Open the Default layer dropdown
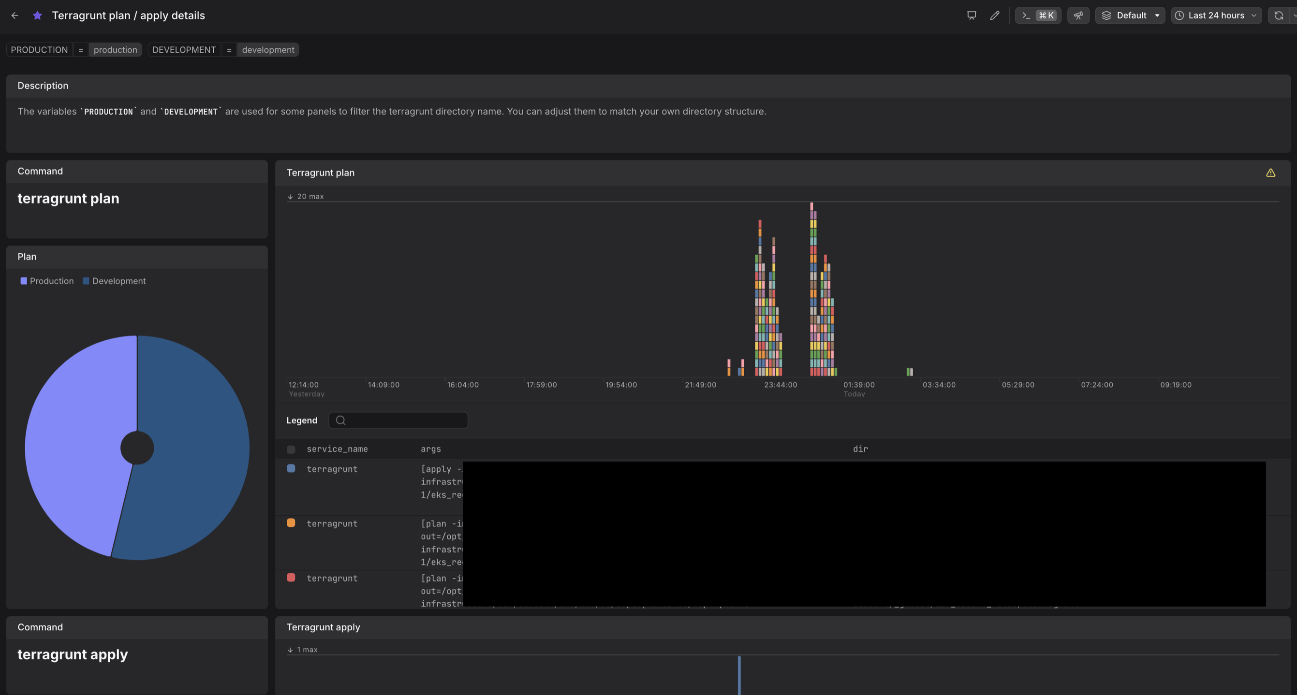The image size is (1297, 695). [x=1130, y=15]
